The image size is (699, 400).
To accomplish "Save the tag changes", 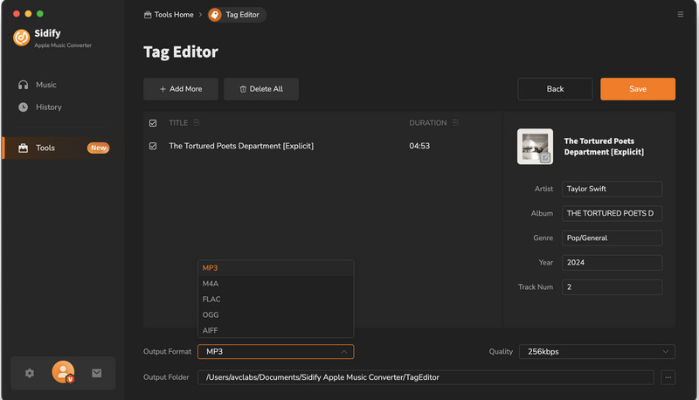I will (638, 89).
